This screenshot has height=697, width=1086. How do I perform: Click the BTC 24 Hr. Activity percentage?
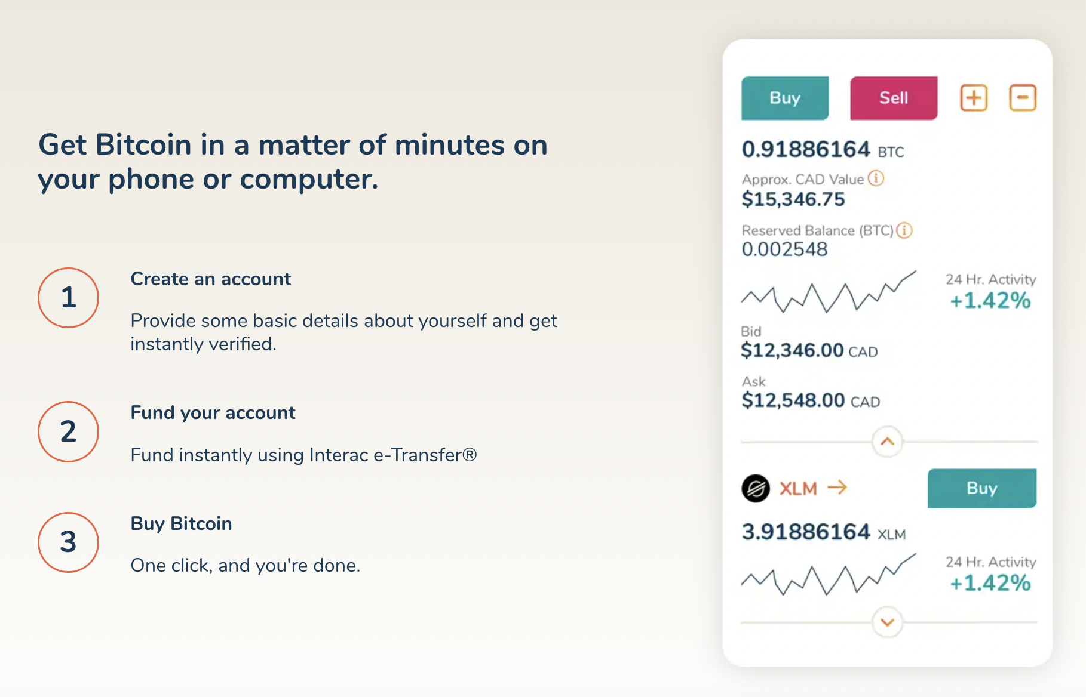click(x=990, y=300)
